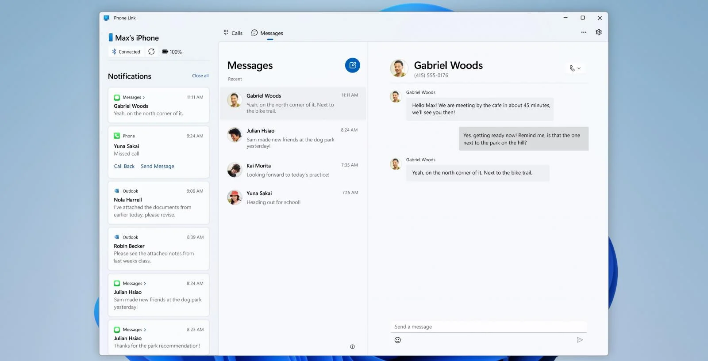Click the send message arrow icon
This screenshot has width=708, height=361.
click(x=580, y=340)
